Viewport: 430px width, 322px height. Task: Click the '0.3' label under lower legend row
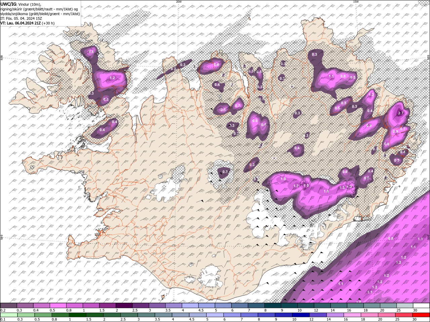tap(20, 320)
